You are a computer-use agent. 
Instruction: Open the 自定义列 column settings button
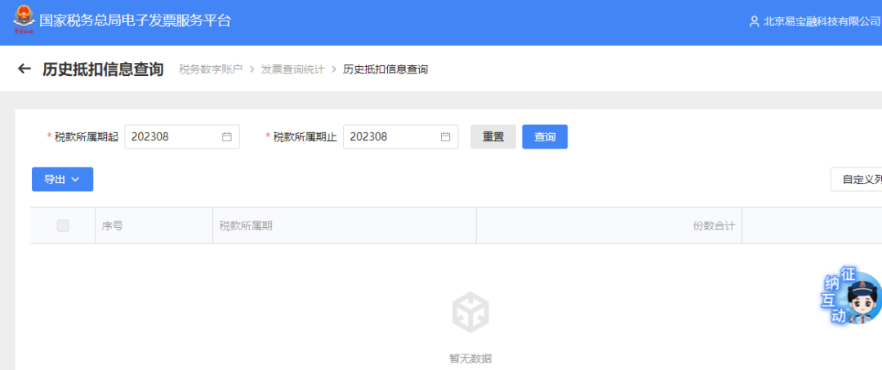(856, 180)
